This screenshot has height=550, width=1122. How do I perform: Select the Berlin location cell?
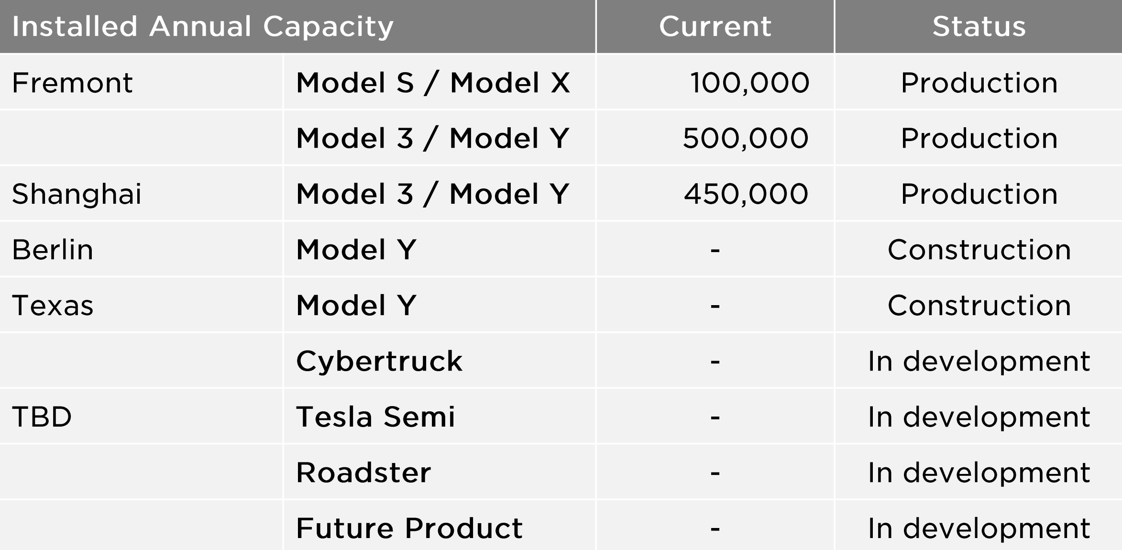[53, 250]
